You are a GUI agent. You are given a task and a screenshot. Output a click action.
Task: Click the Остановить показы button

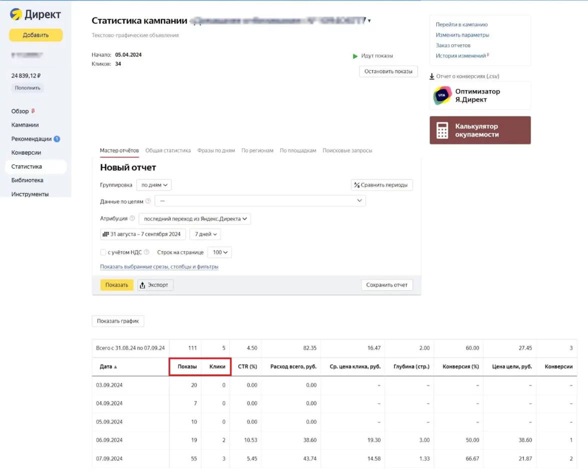click(388, 72)
